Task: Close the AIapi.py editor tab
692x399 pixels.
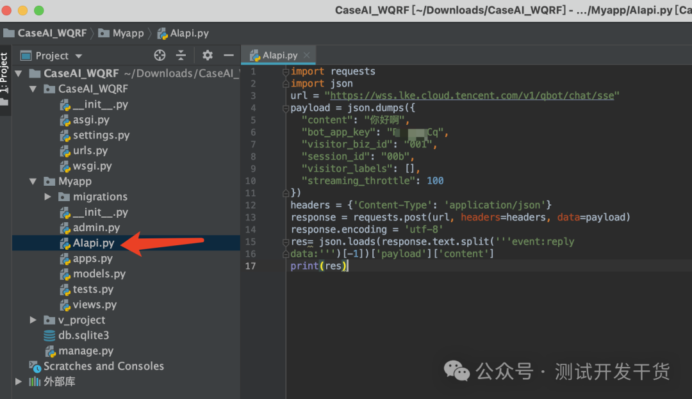Action: point(307,55)
